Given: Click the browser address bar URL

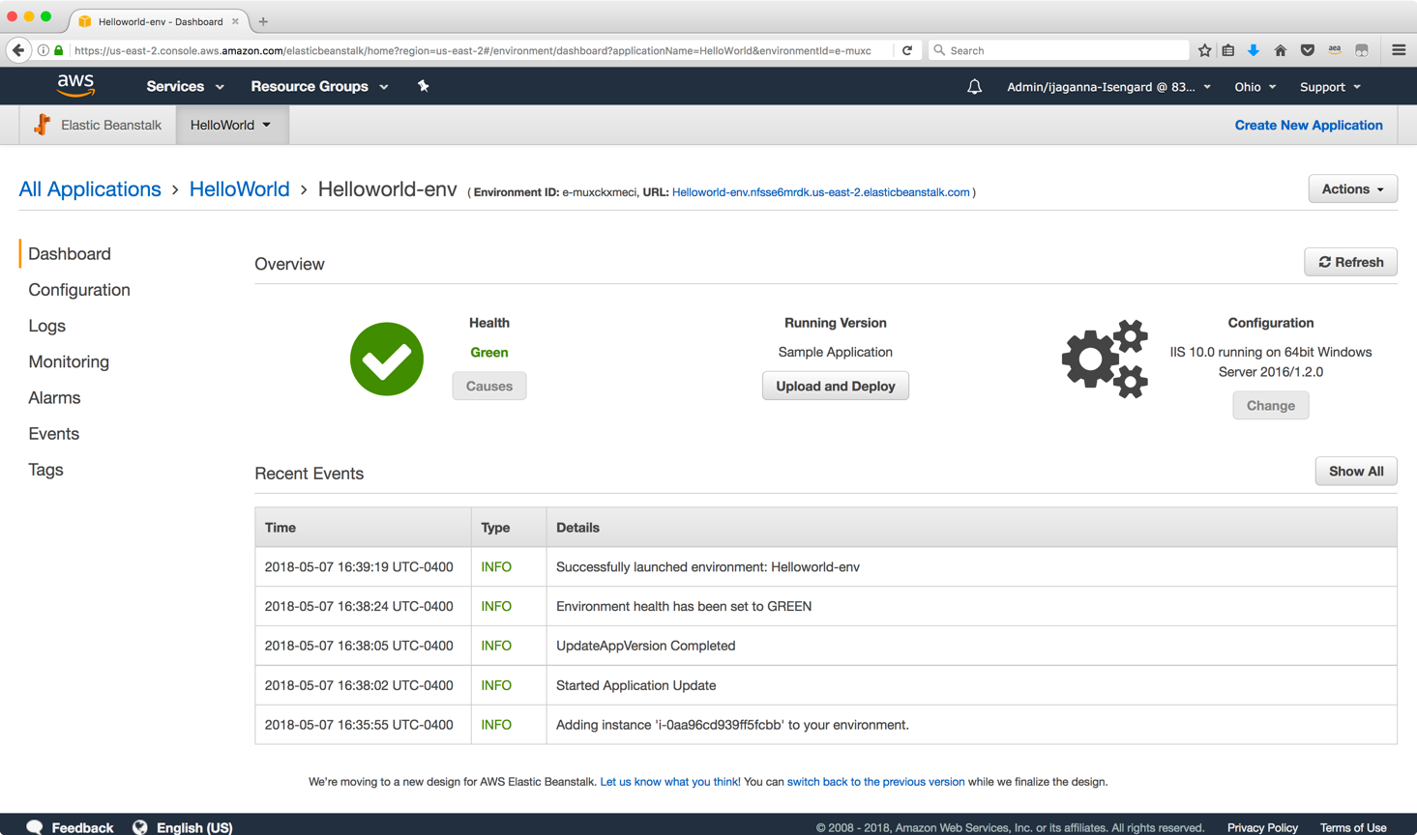Looking at the screenshot, I should pos(473,50).
